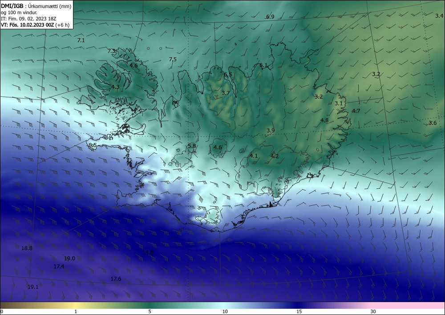Select the '15' tick on the color scale
The width and height of the screenshot is (445, 315).
[x=299, y=312]
